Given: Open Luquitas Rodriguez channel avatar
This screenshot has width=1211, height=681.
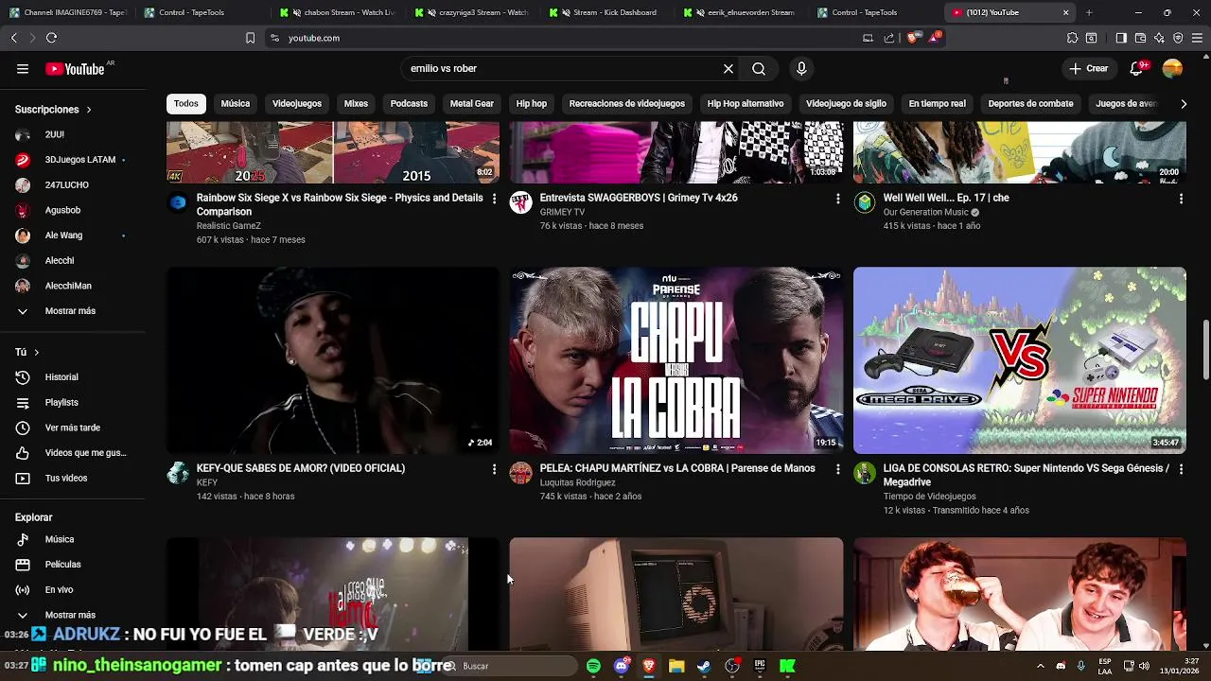Looking at the screenshot, I should click(521, 473).
